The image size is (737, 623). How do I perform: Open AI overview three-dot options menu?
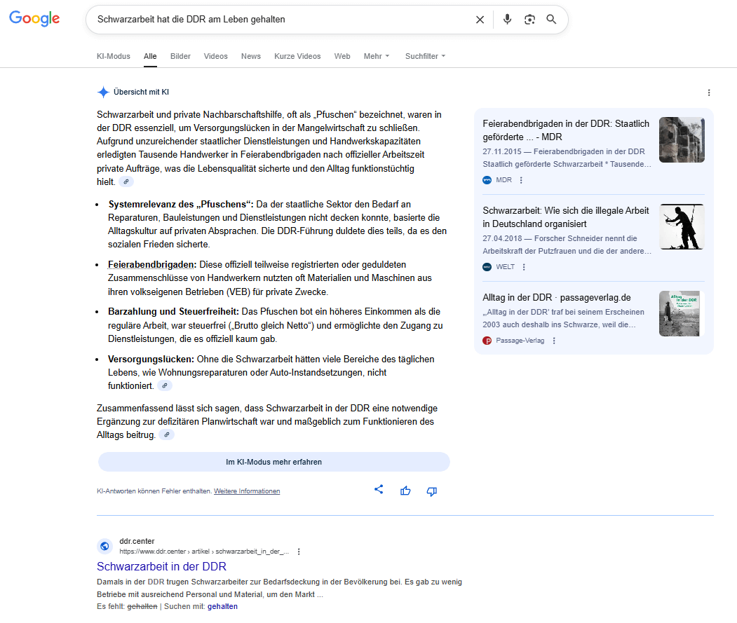tap(708, 93)
